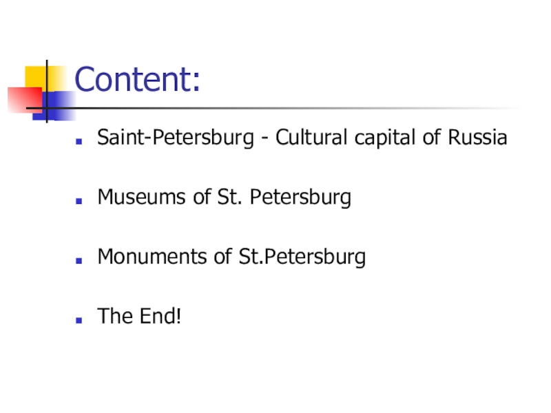Click the word "Saint-Petersburg" in first bullet
Screen dimensions: 551x413
176,139
